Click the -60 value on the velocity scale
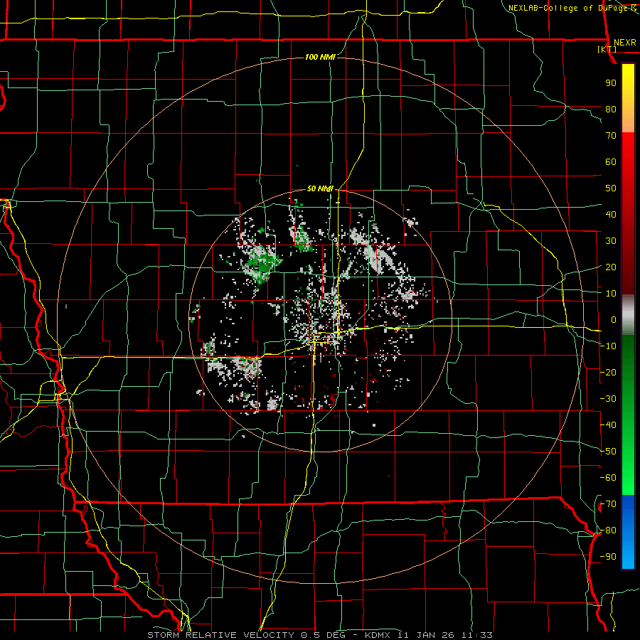 point(608,478)
